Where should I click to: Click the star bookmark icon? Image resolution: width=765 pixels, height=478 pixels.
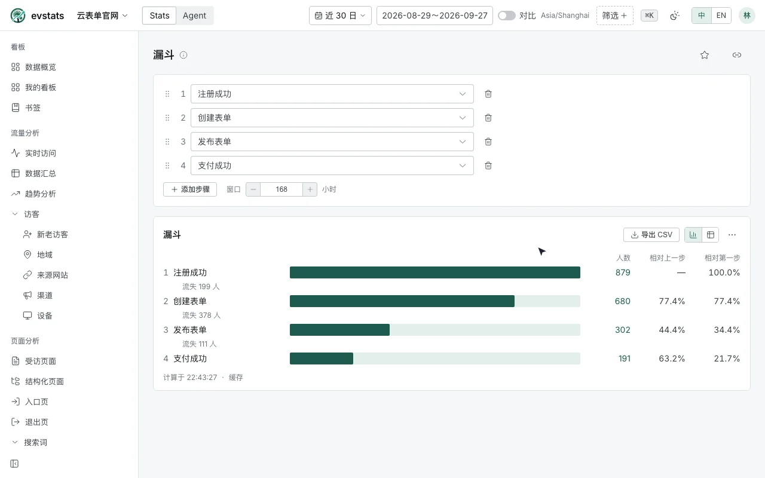(x=705, y=55)
